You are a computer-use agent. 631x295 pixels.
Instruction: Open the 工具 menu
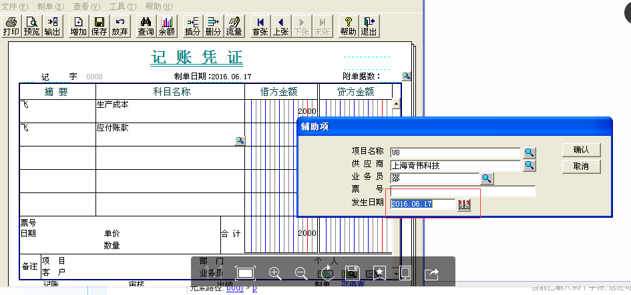pos(122,6)
